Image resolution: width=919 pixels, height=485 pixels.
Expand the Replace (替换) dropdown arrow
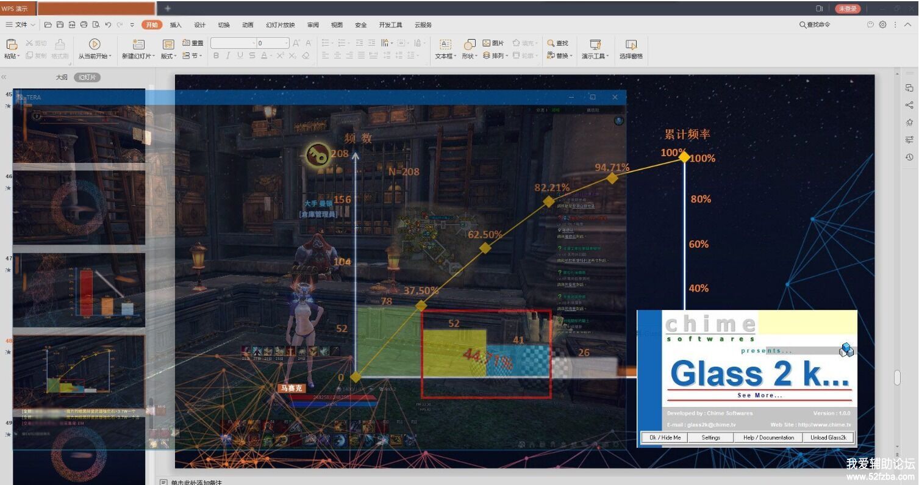pyautogui.click(x=571, y=56)
